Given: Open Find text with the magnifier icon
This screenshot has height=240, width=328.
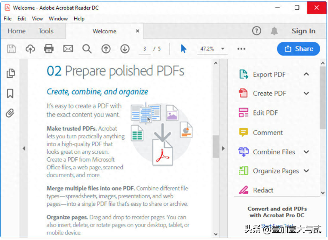Looking at the screenshot, I should (x=87, y=49).
